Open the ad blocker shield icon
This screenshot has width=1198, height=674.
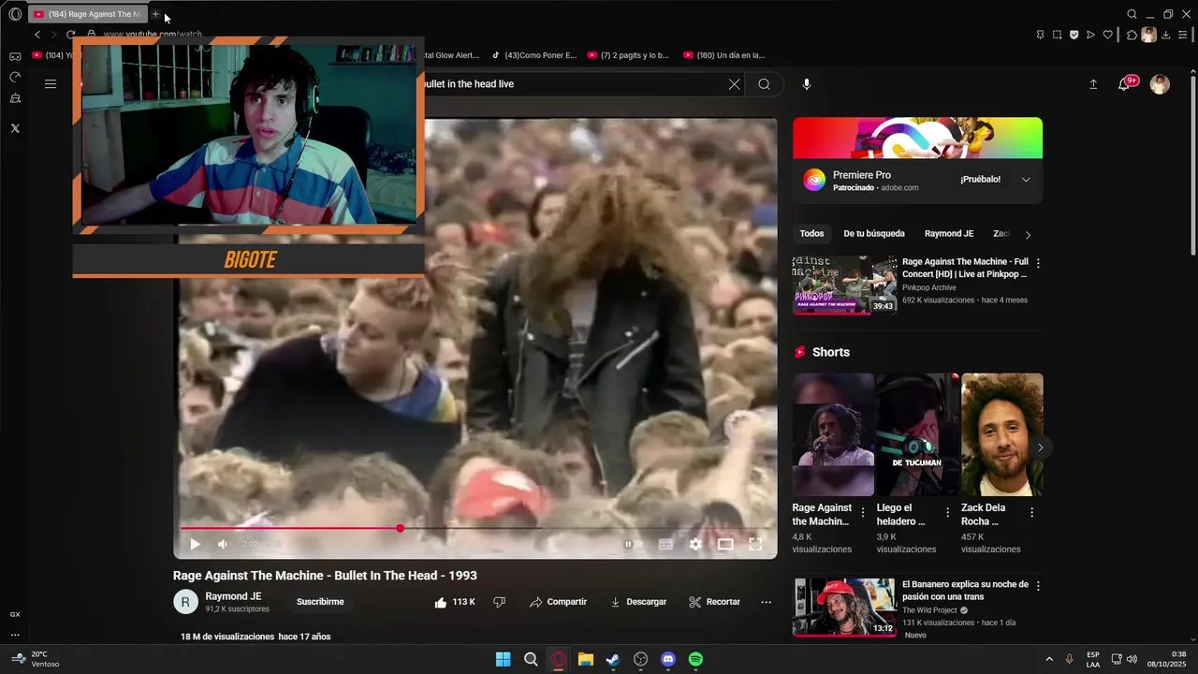click(1074, 35)
